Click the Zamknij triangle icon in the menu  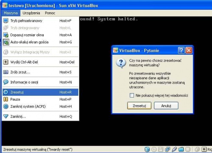tap(6, 117)
